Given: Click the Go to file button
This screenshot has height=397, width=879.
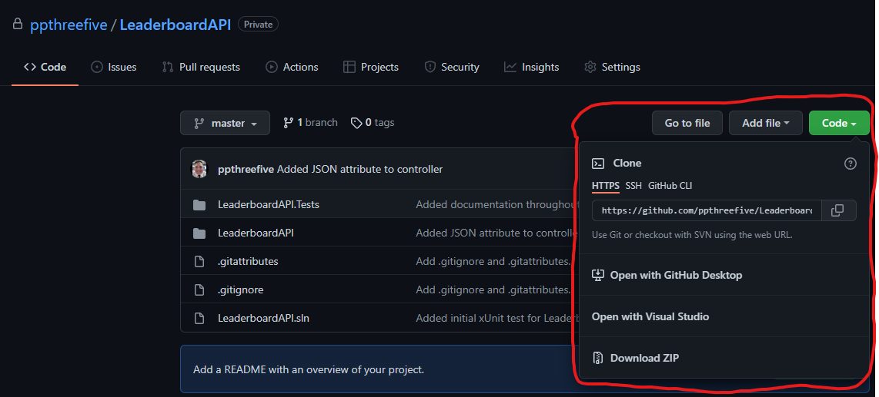Looking at the screenshot, I should 687,123.
